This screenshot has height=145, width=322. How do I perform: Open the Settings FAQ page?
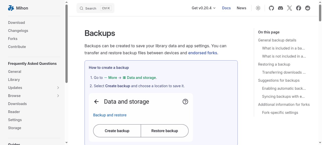coord(15,120)
